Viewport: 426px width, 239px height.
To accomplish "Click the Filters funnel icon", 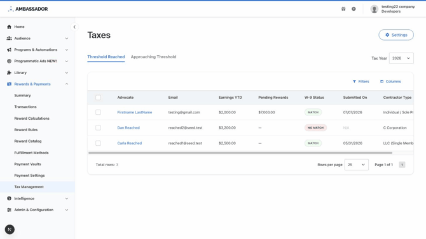I will (x=354, y=81).
